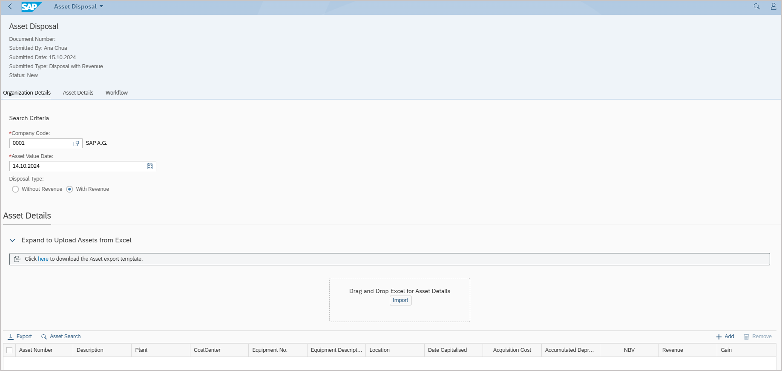Click Equipment No. column header
This screenshot has width=782, height=371.
click(278, 350)
